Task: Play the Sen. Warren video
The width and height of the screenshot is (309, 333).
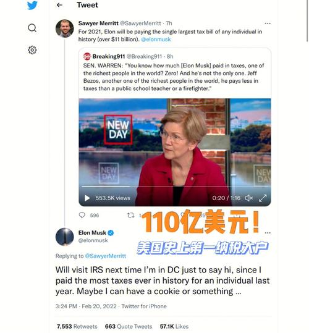Action: (87, 198)
